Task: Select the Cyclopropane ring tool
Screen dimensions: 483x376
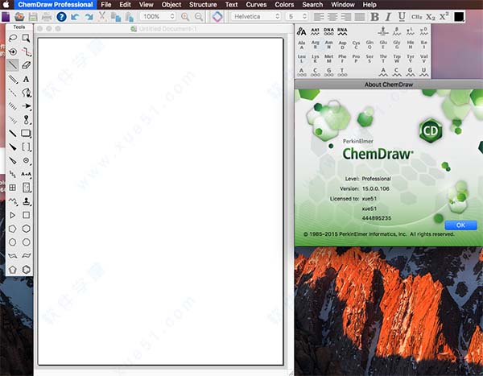Action: [13, 215]
